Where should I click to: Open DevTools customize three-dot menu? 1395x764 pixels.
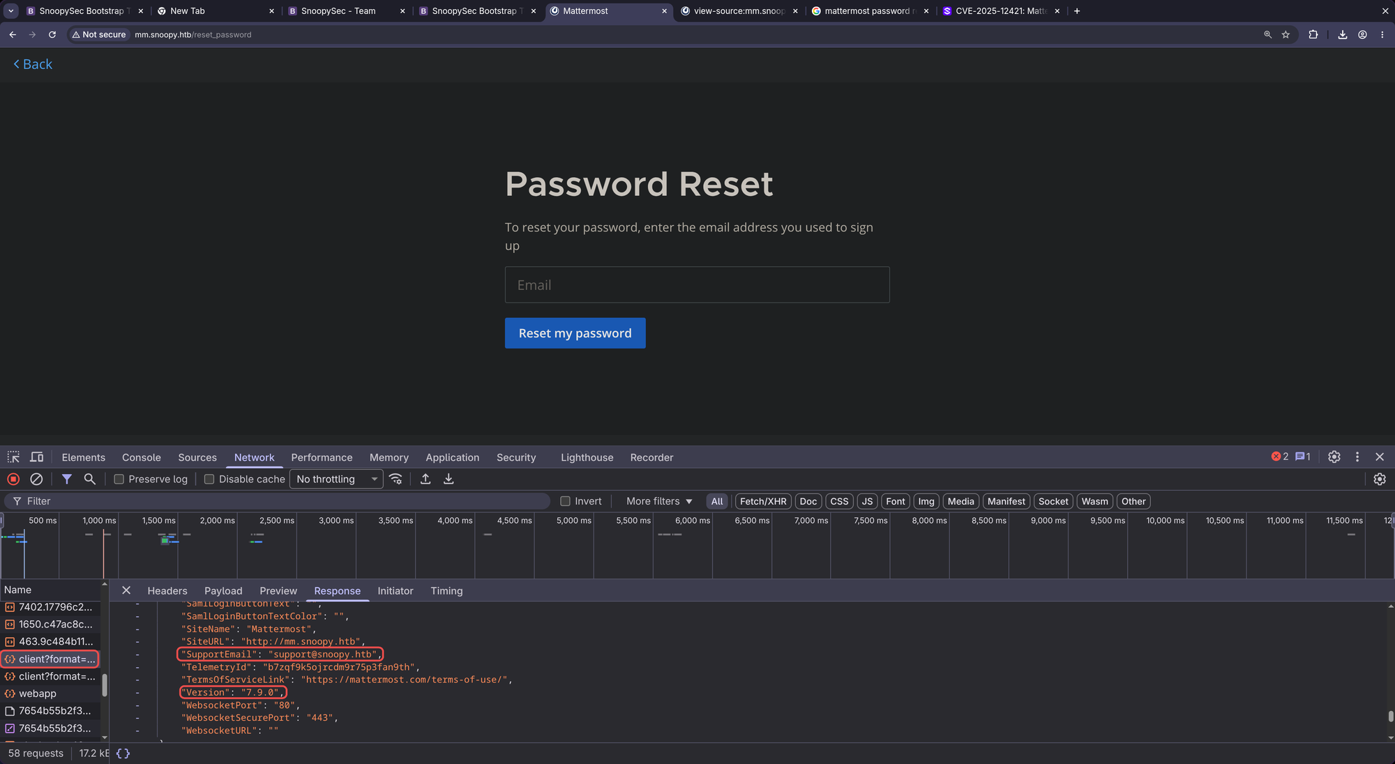pyautogui.click(x=1357, y=457)
